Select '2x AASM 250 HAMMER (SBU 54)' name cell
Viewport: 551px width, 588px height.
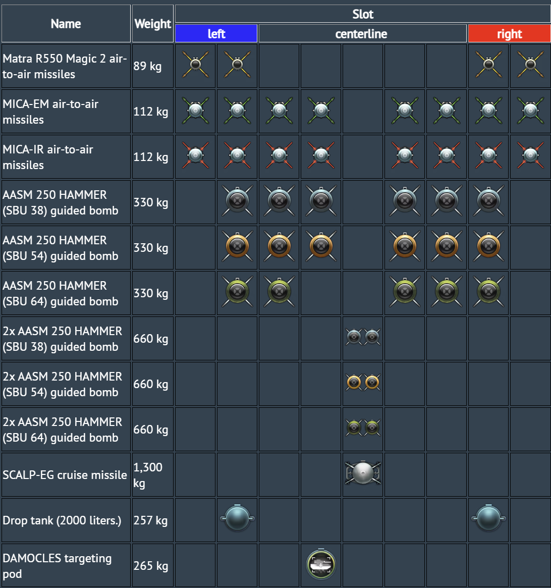66,384
